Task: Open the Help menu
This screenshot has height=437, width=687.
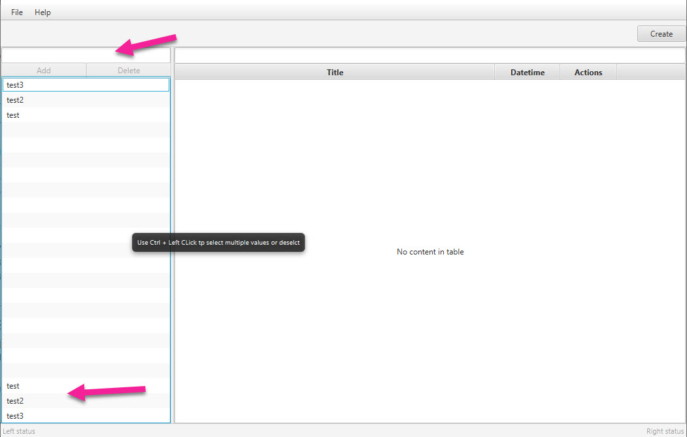Action: 42,12
